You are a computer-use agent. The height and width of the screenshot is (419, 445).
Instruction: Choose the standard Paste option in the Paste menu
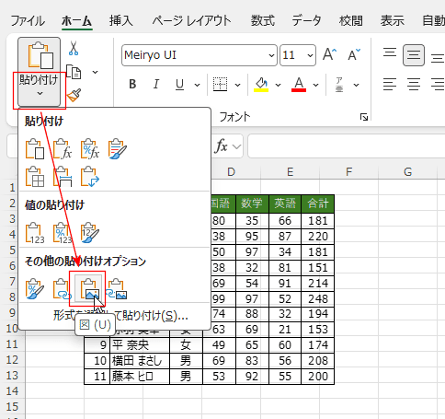click(35, 149)
